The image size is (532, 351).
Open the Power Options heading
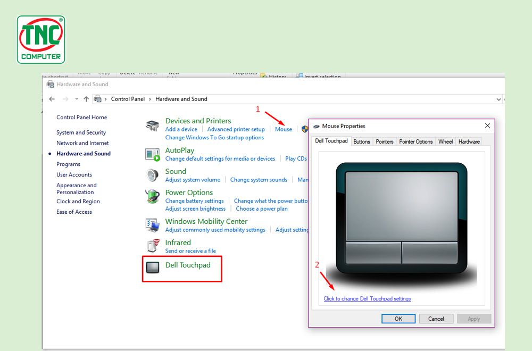pyautogui.click(x=189, y=193)
